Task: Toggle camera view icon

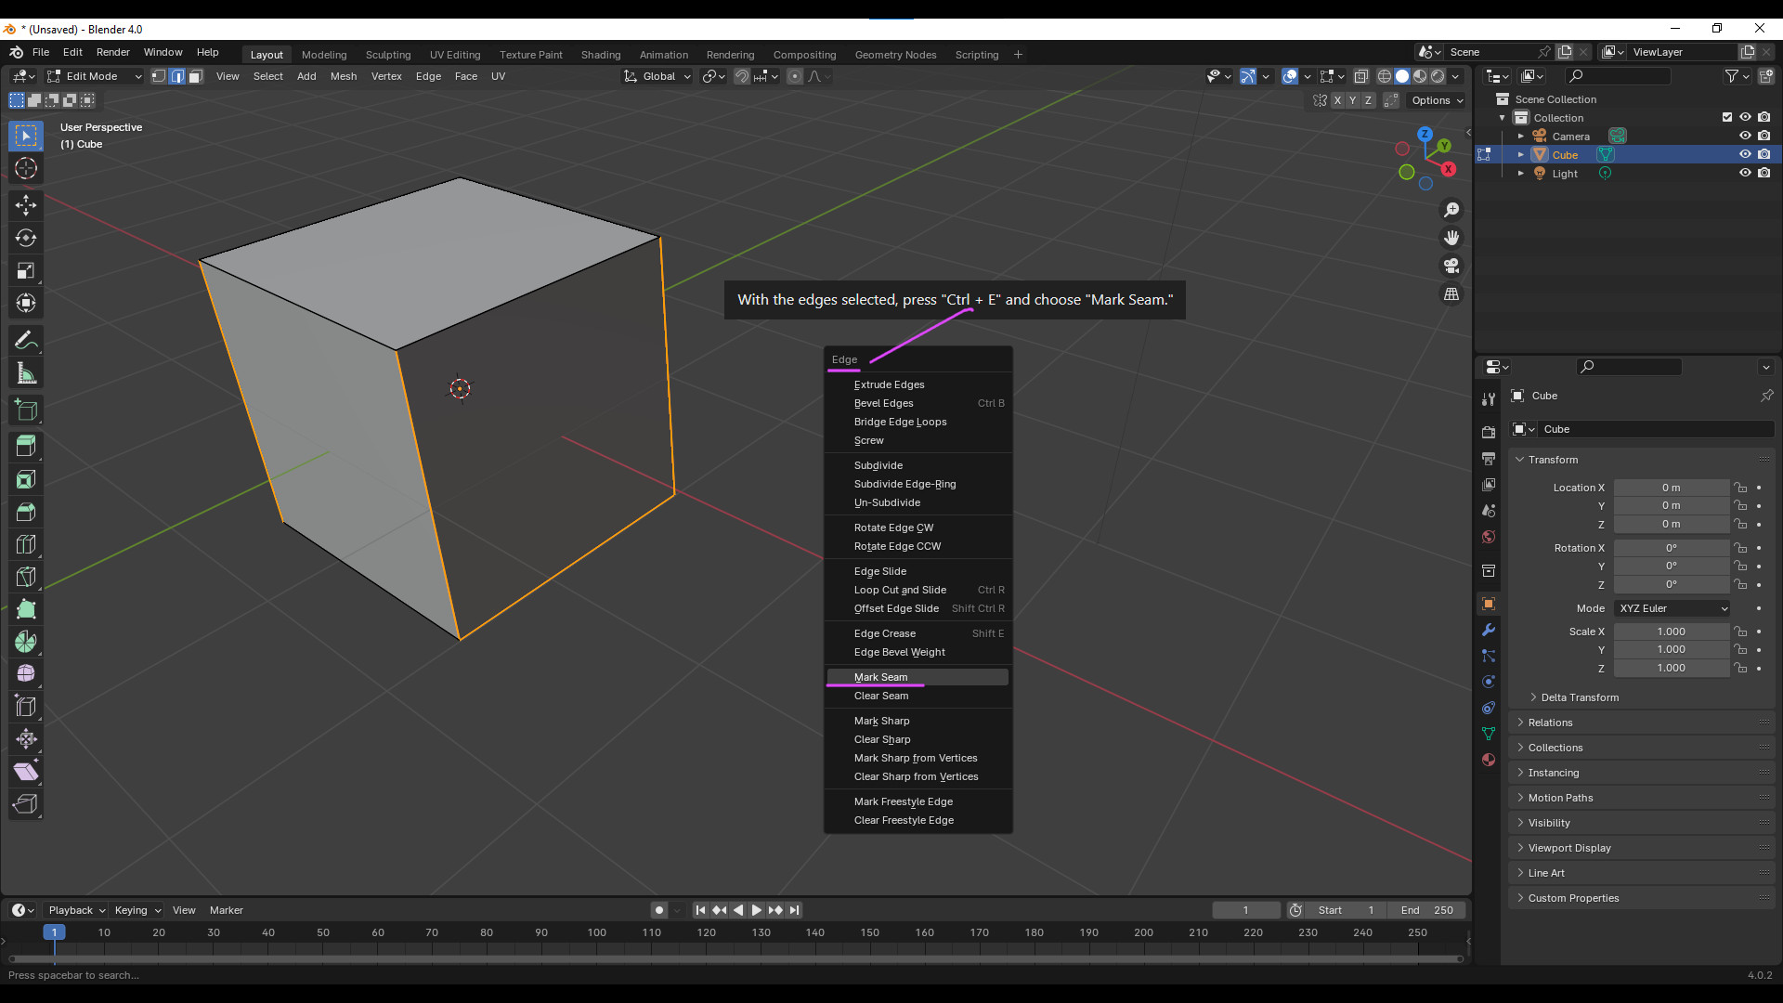Action: coord(1451,266)
